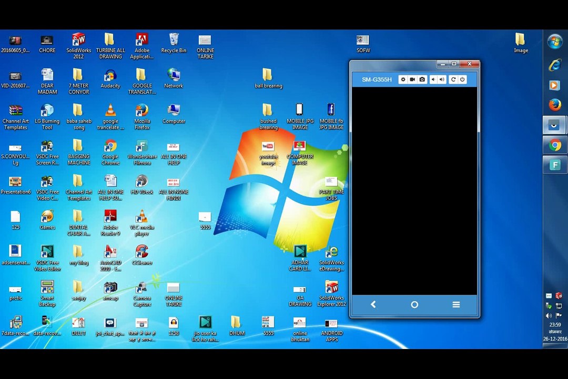Select the Mozilla Firefox desktop shortcut
568x379 pixels.
[142, 117]
